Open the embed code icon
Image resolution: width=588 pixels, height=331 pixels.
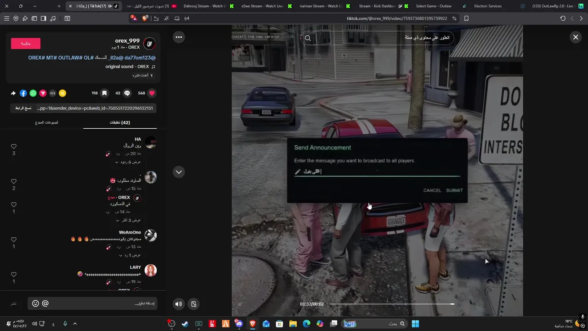(52, 93)
